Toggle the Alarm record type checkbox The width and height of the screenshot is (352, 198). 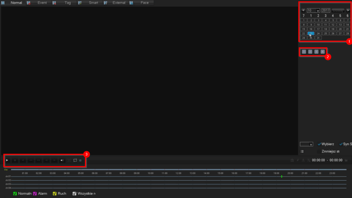coord(35,194)
